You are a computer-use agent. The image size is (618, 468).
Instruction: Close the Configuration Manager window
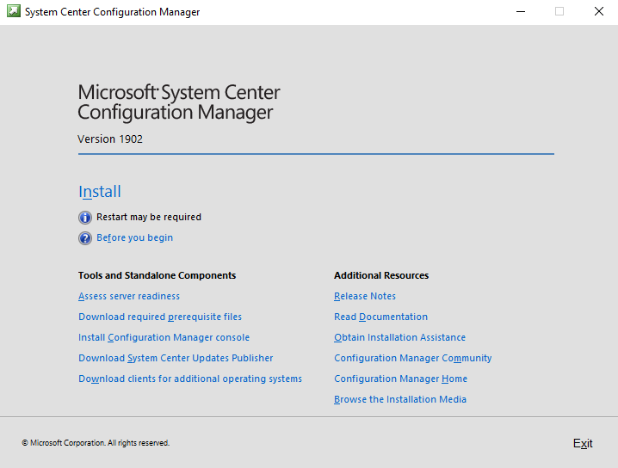pos(599,11)
